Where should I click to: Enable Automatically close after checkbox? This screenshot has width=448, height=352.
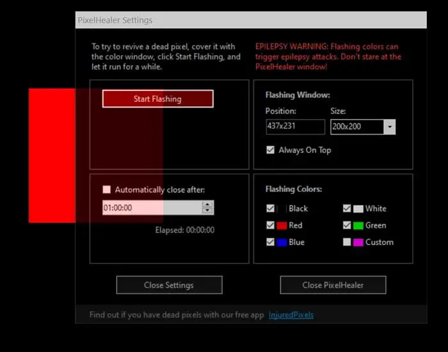tap(107, 189)
